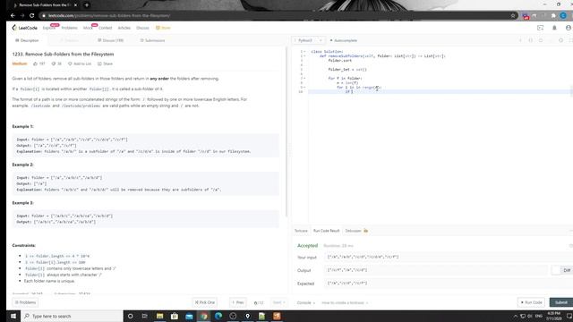Open the Contest page

click(x=106, y=28)
